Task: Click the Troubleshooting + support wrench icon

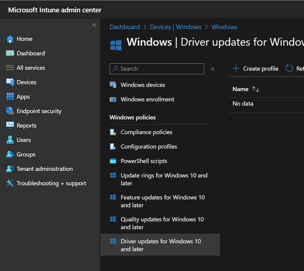Action: [x=10, y=183]
